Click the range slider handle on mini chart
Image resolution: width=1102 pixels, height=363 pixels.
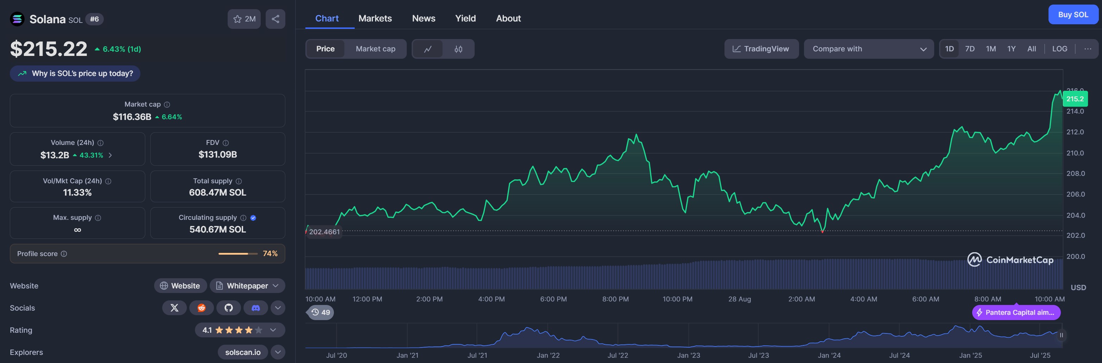point(1061,335)
